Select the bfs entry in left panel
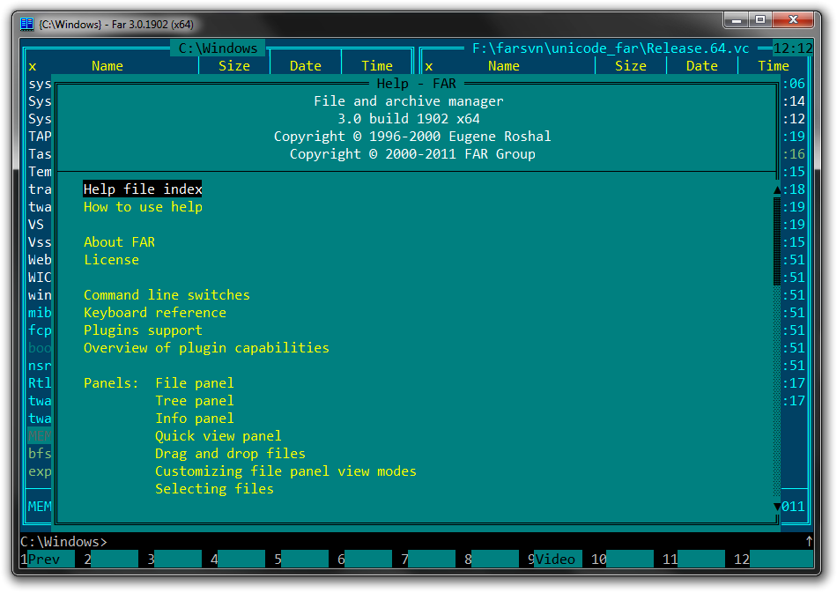The height and width of the screenshot is (593, 837). pyautogui.click(x=40, y=453)
